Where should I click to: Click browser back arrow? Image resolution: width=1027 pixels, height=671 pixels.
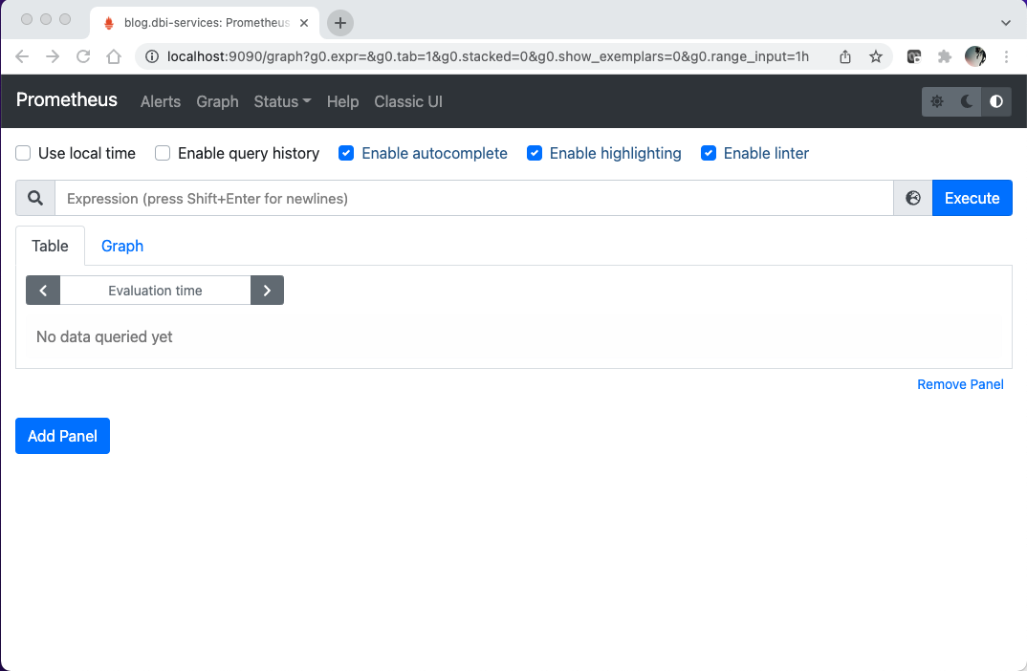(x=22, y=56)
